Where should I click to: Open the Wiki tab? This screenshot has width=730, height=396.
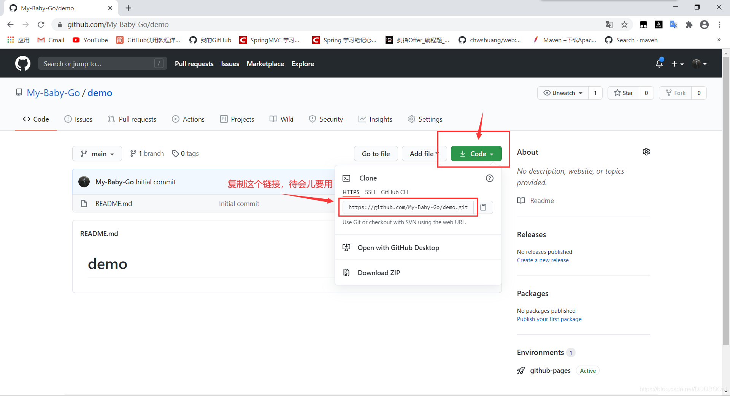[281, 119]
